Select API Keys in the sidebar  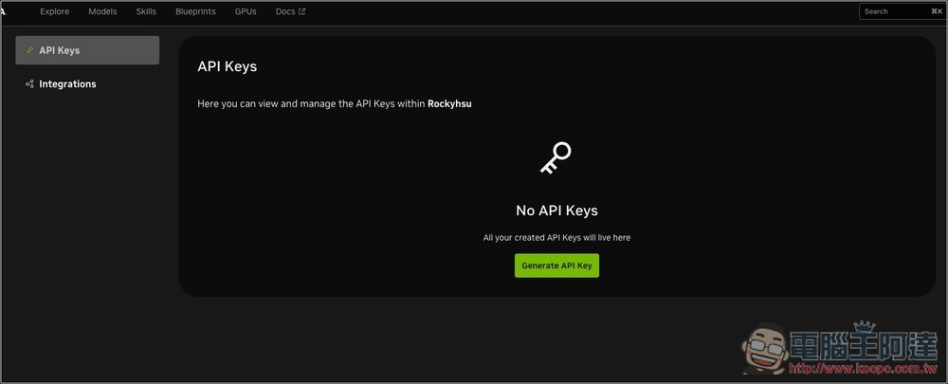[87, 50]
